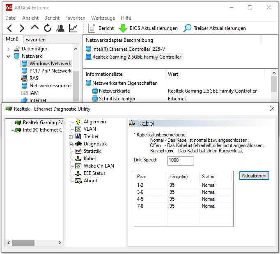Select Realtek Gaming 2.5GbE Family Controller adapter row
The height and width of the screenshot is (254, 280).
tap(137, 57)
